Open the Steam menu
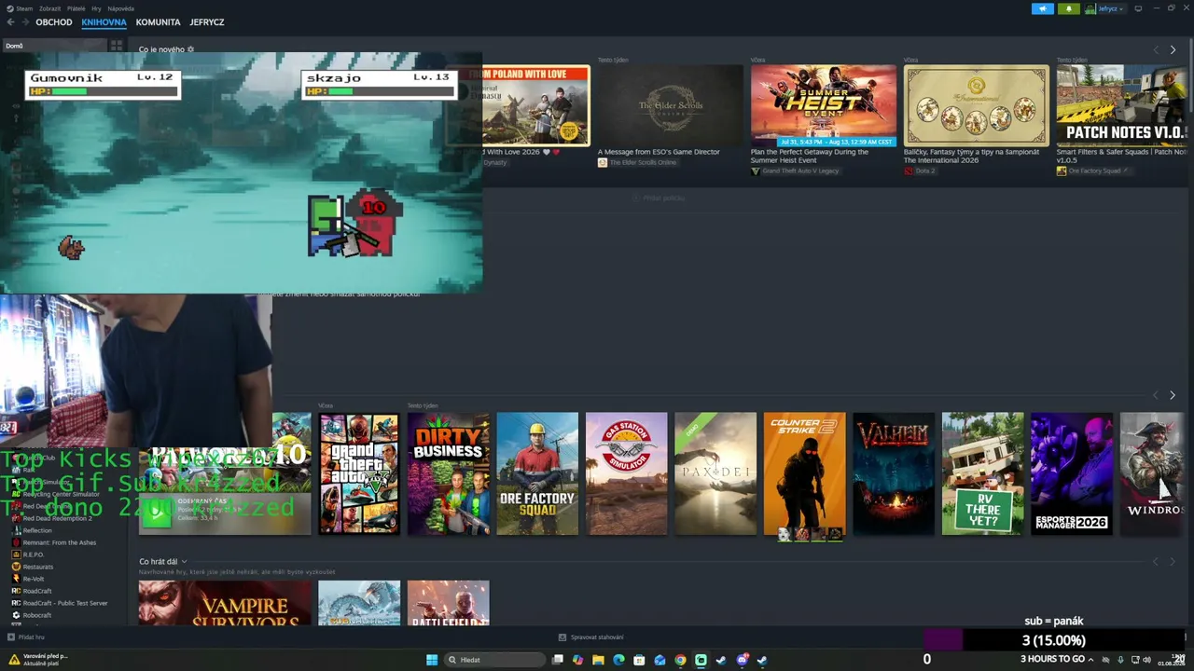Viewport: 1194px width, 671px height. [21, 8]
